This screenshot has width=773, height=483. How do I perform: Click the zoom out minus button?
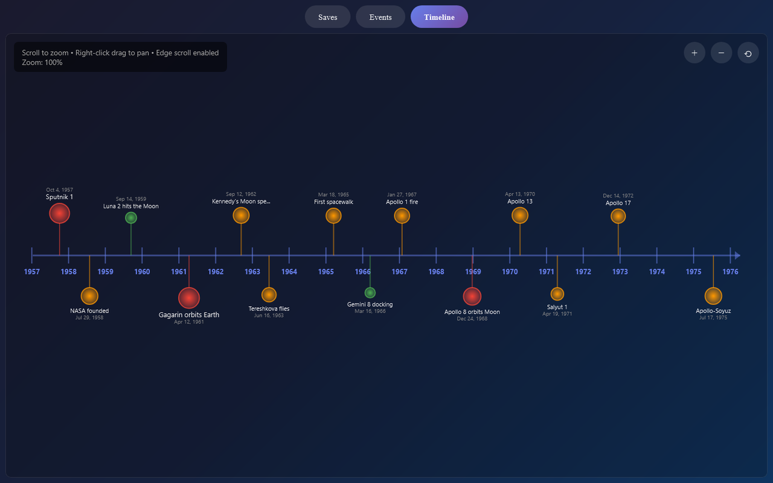point(721,53)
